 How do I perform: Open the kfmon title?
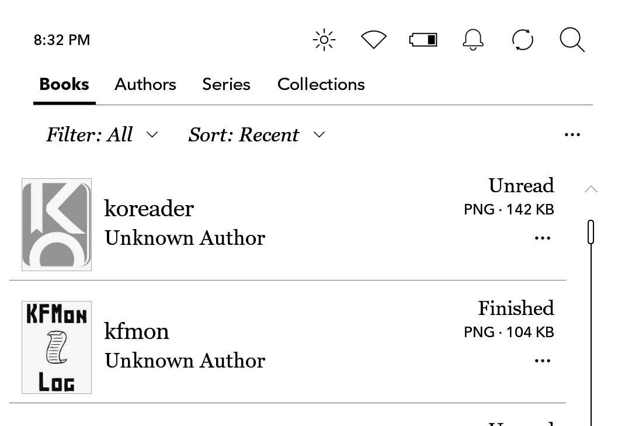coord(137,331)
